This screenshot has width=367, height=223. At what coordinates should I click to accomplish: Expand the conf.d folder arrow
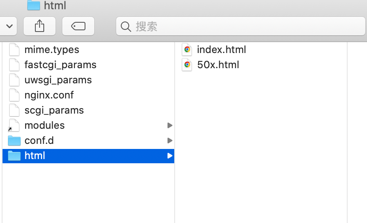pos(170,141)
